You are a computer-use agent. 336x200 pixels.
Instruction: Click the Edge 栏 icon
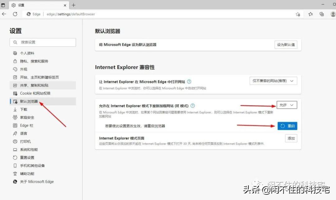(x=15, y=125)
